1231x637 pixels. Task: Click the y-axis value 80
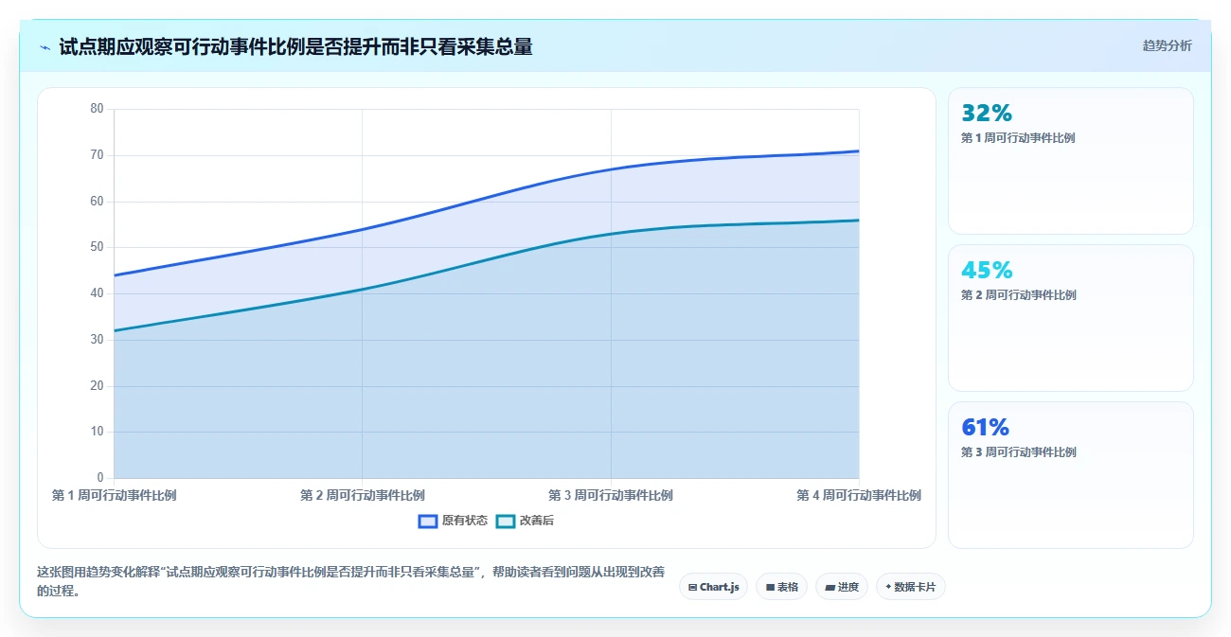(97, 109)
